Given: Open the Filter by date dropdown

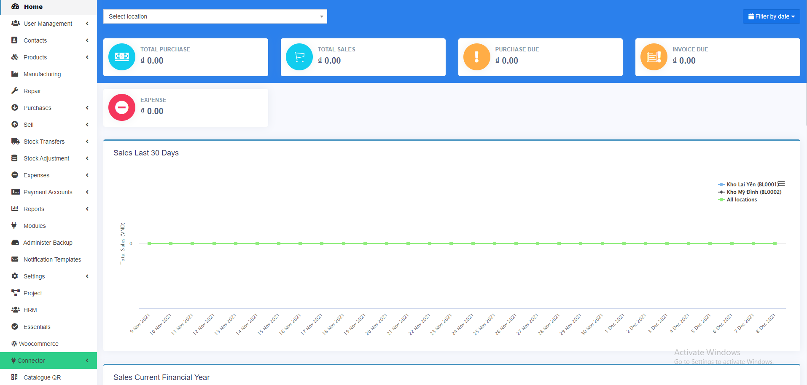Looking at the screenshot, I should (x=771, y=16).
